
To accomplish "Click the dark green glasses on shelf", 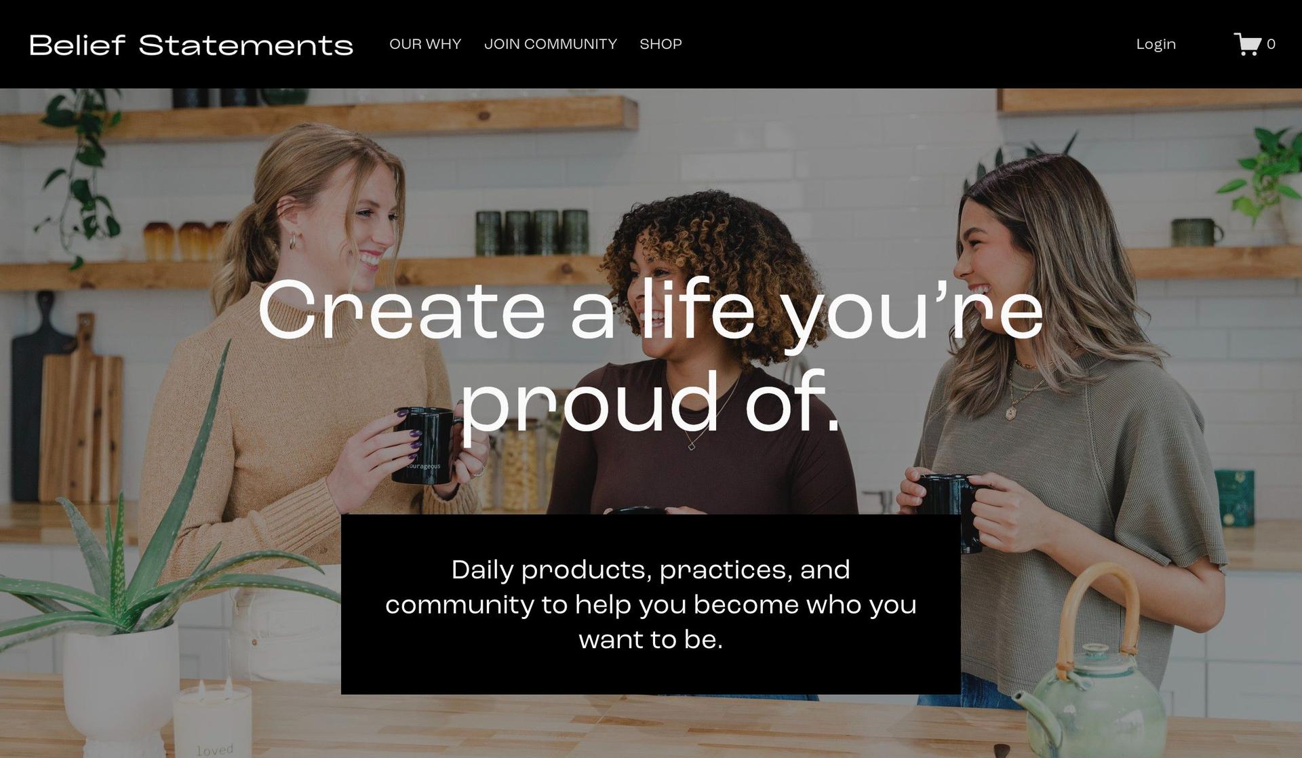I will 532,233.
